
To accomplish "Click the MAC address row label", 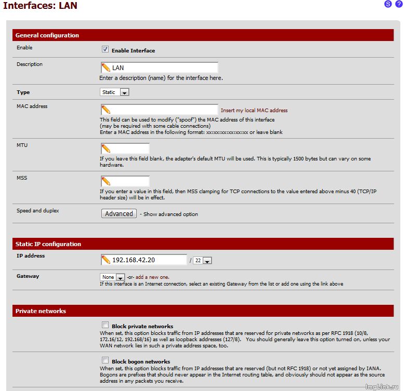I will point(32,106).
